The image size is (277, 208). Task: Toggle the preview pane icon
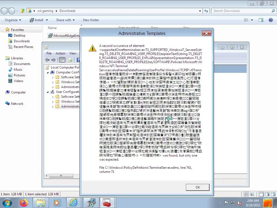pos(261,20)
